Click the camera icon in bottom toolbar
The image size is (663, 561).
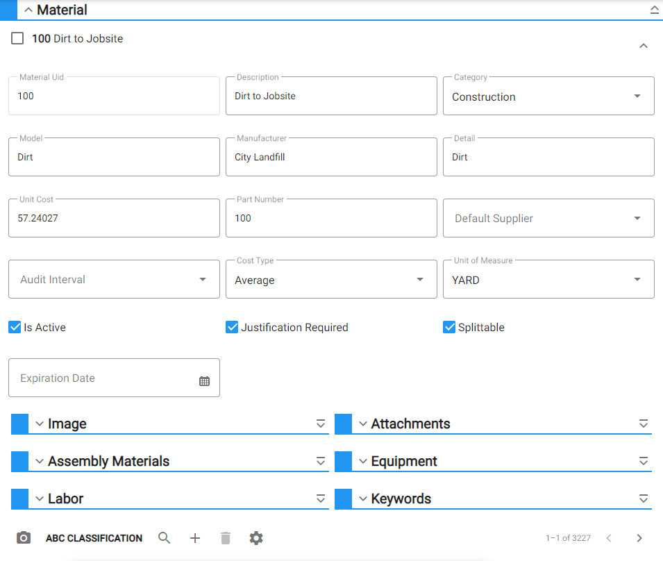pyautogui.click(x=24, y=538)
